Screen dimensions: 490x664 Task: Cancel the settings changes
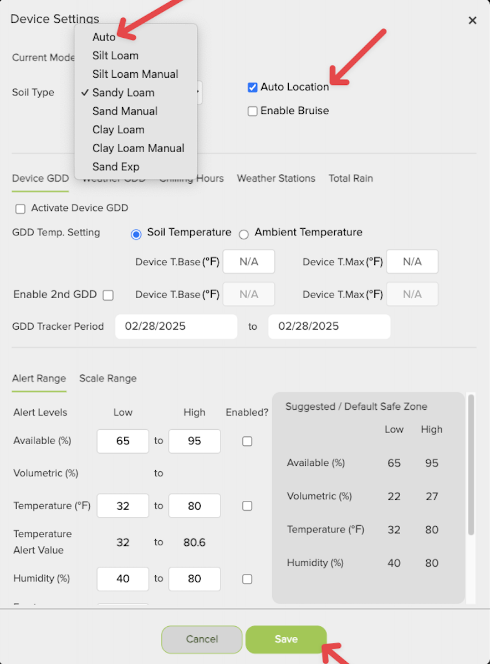[201, 639]
